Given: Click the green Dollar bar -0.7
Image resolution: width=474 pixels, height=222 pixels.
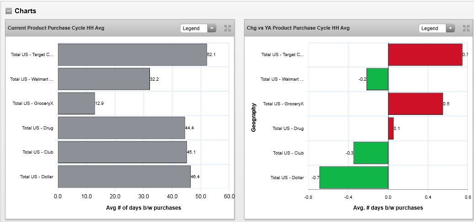Looking at the screenshot, I should [354, 177].
